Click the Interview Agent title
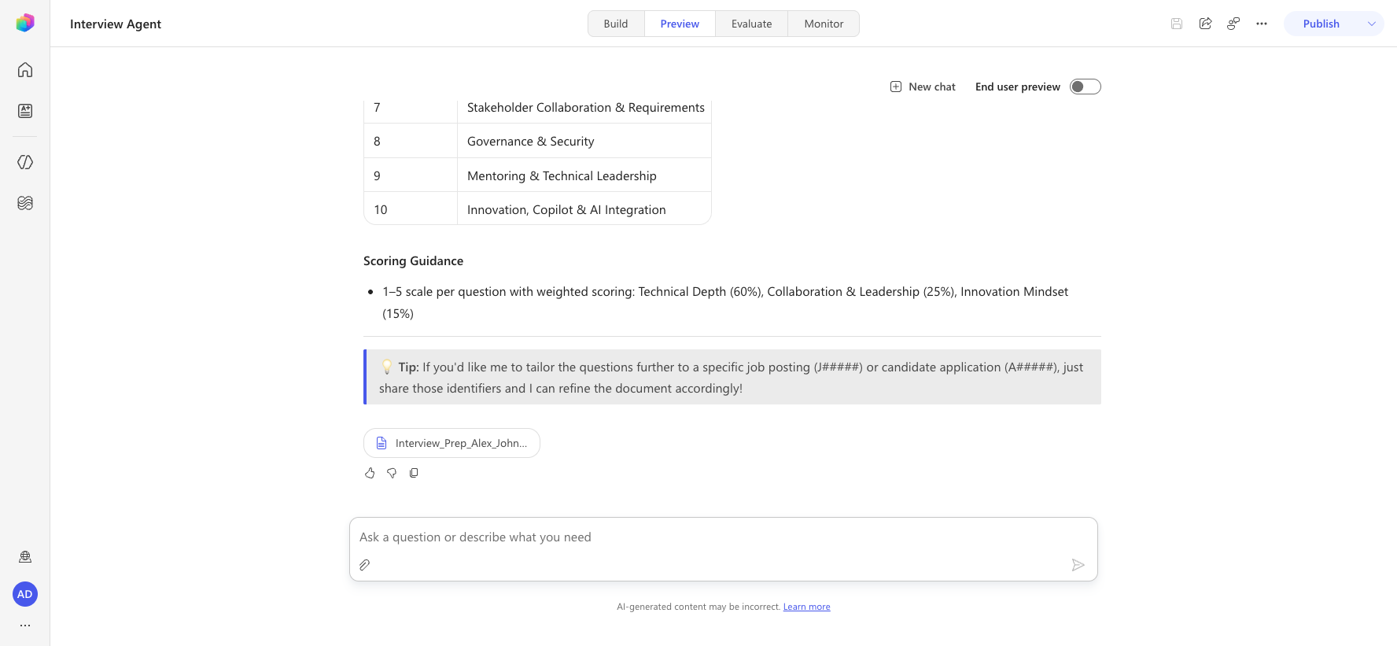 [x=116, y=24]
